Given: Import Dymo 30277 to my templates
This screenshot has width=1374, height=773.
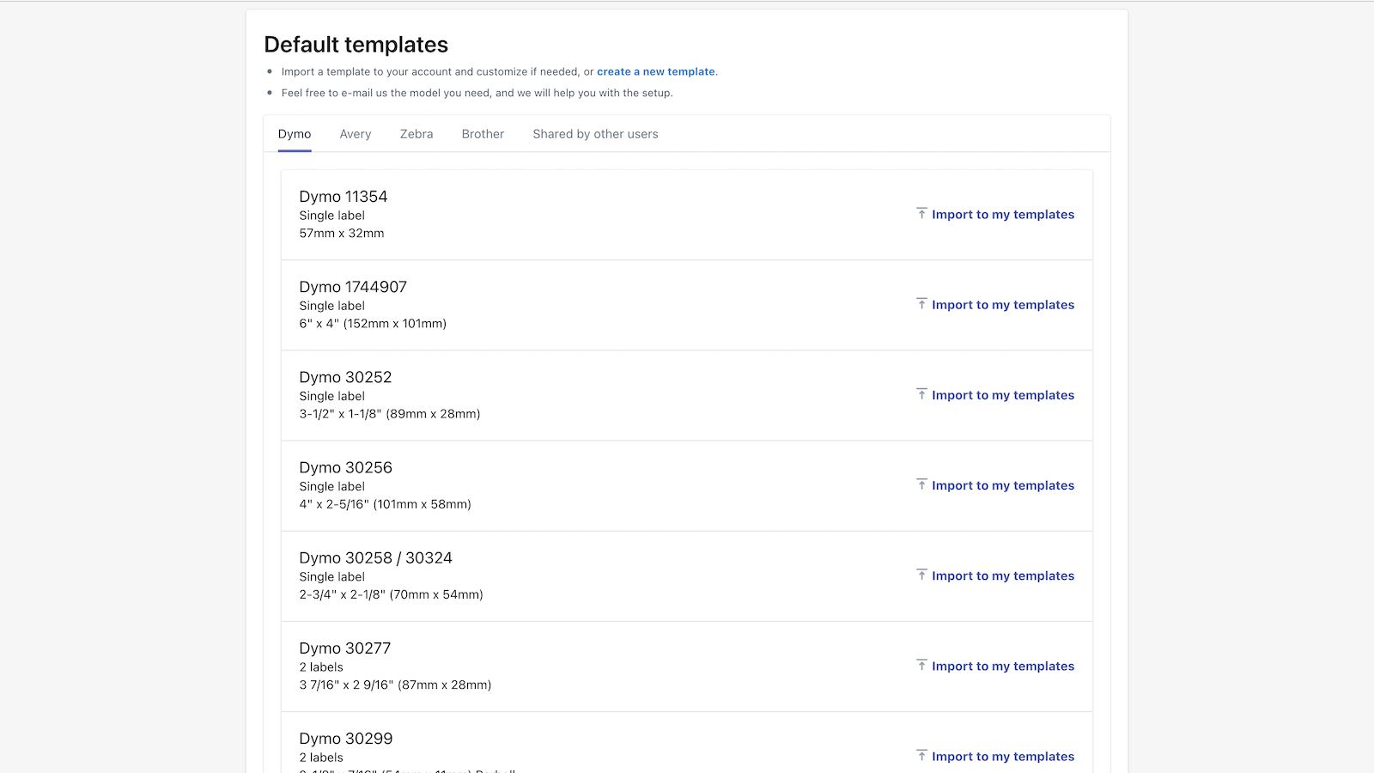Looking at the screenshot, I should click(x=1003, y=666).
